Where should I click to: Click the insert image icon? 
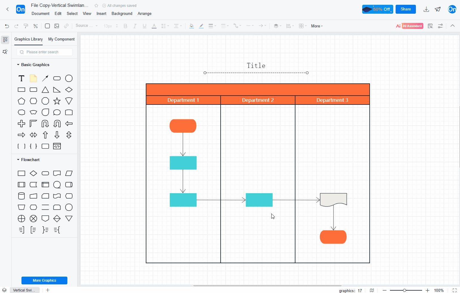tap(57, 26)
